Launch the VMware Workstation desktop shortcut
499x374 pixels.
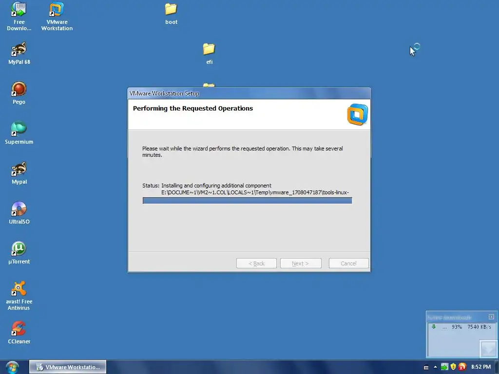point(57,16)
